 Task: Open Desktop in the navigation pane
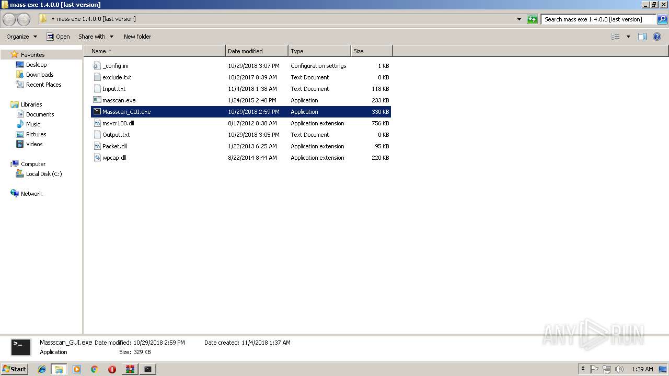36,65
